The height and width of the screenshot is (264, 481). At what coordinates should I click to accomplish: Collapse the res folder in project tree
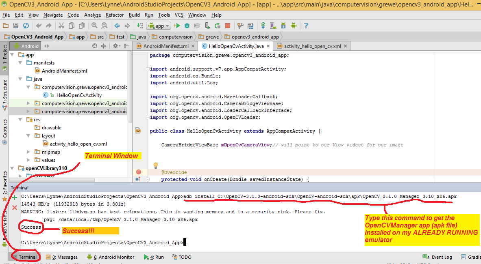click(x=20, y=120)
